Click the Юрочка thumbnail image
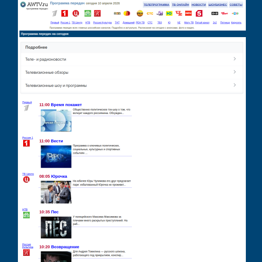 pos(56,192)
